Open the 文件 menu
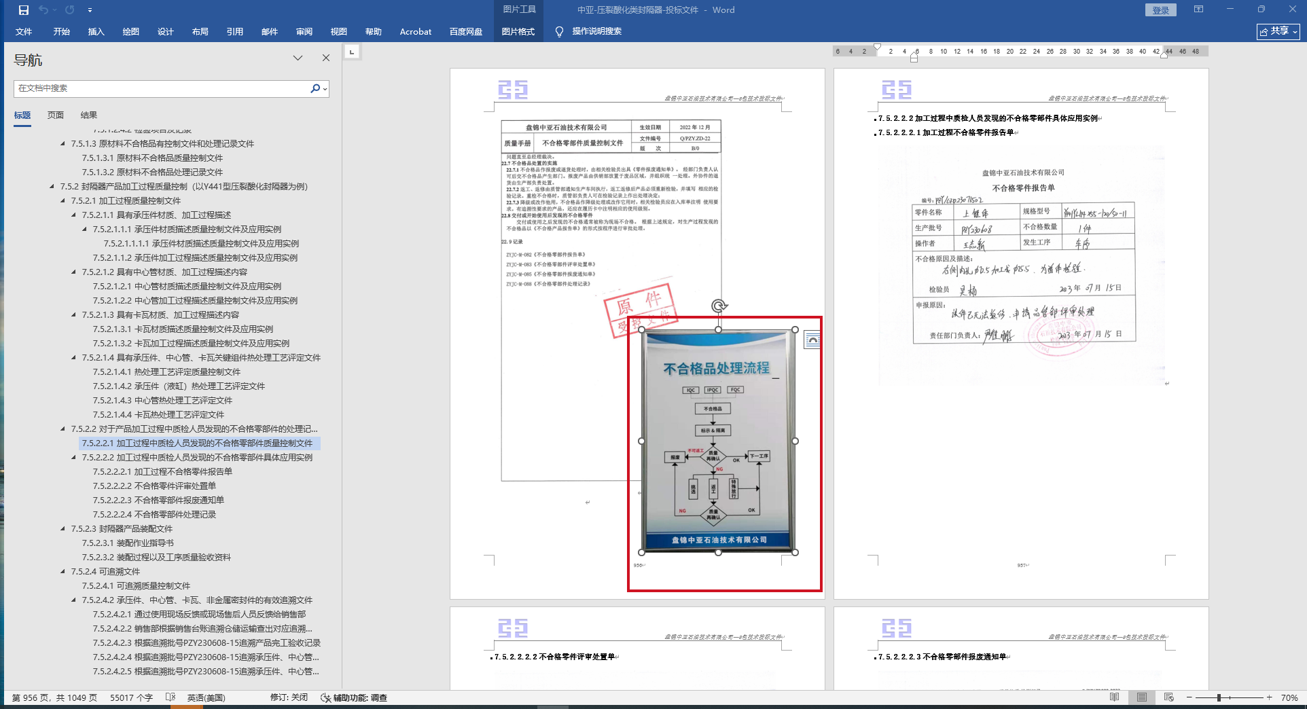 pos(24,31)
